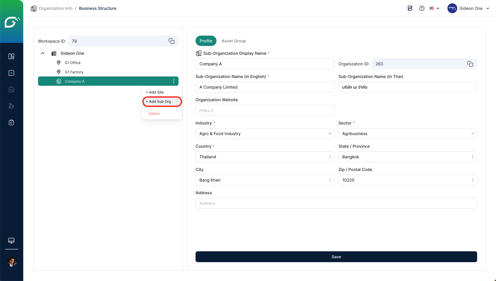This screenshot has height=281, width=496.
Task: Open the help question mark icon
Action: click(422, 8)
